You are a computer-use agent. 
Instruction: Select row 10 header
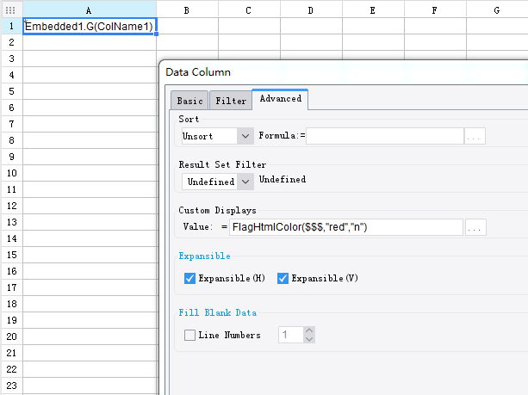(12, 173)
